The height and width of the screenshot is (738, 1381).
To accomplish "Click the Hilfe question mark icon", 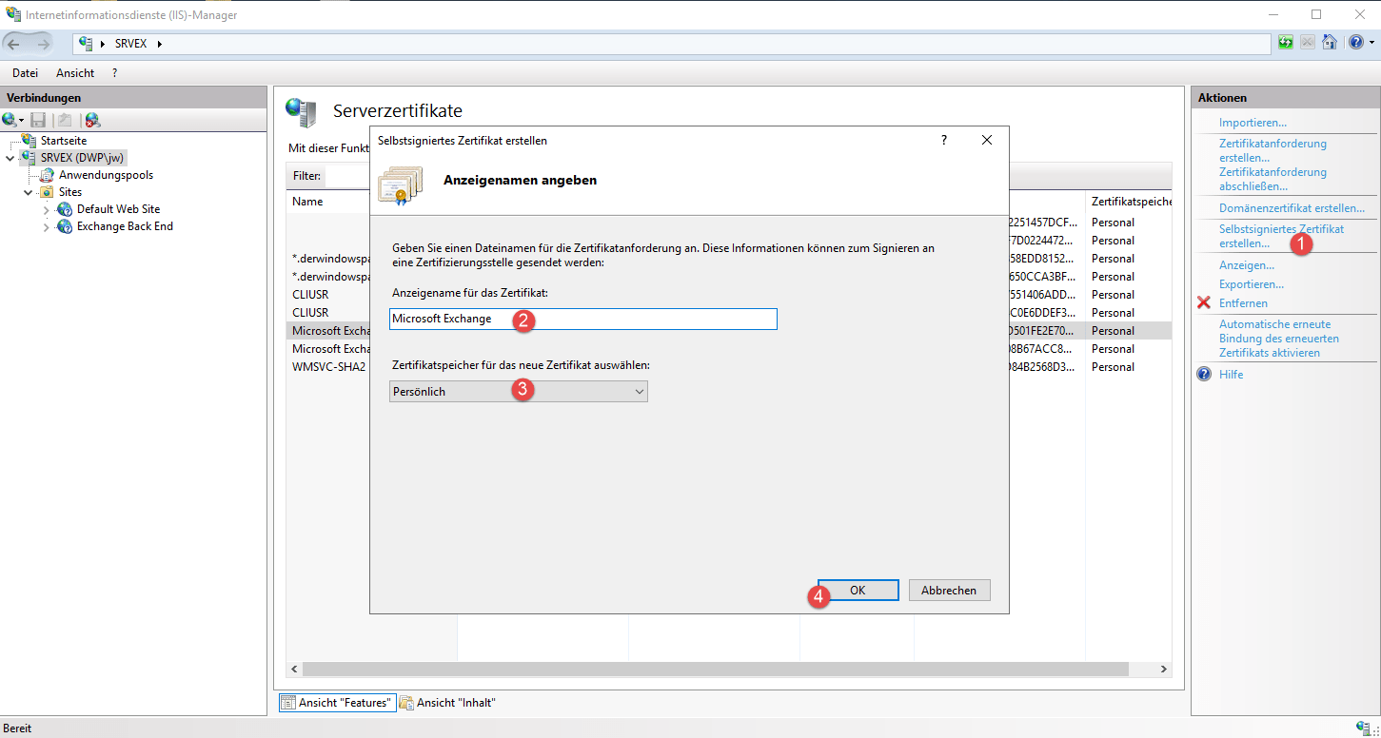I will coord(1204,375).
